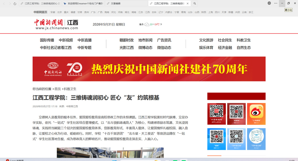Image resolution: width=298 pixels, height=161 pixels.
Task: Click the browser back arrow
Action: 4,4
